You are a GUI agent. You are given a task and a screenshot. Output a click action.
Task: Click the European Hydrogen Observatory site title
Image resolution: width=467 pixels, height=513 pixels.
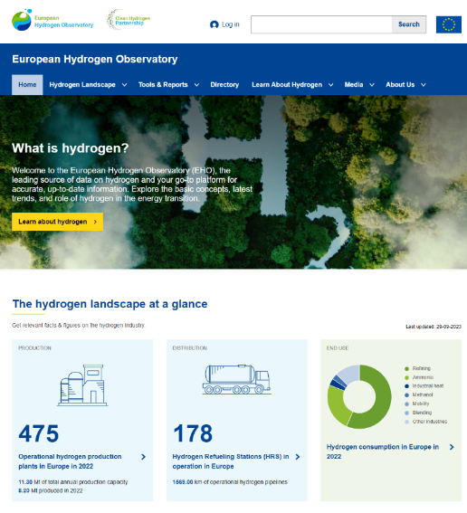pyautogui.click(x=95, y=59)
